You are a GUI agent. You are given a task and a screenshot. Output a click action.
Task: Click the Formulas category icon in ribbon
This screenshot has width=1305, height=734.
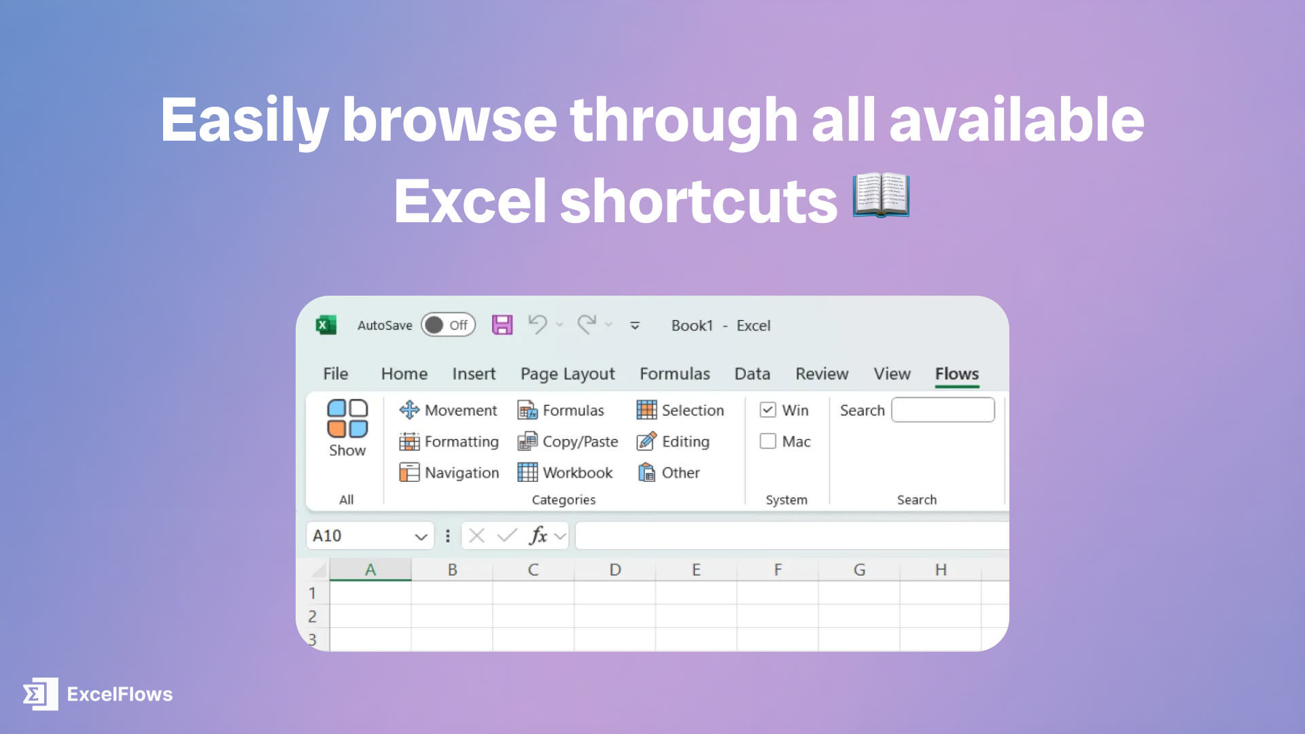pos(527,410)
